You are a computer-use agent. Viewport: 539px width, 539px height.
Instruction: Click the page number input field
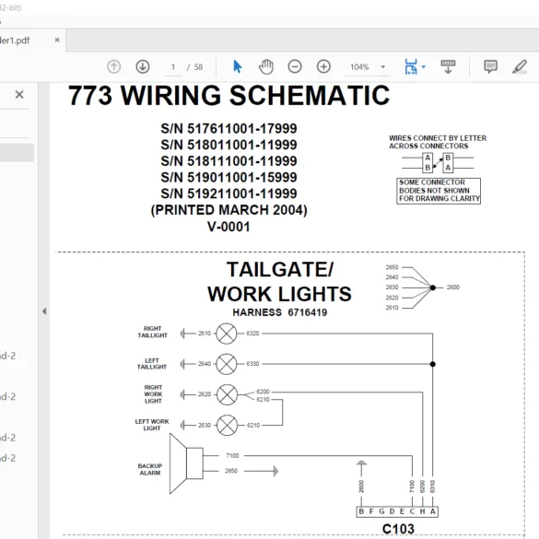tap(173, 67)
